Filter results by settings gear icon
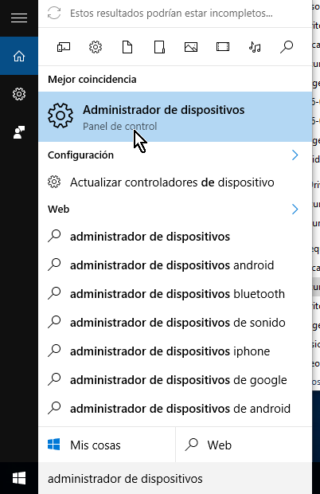This screenshot has width=320, height=494. click(96, 47)
